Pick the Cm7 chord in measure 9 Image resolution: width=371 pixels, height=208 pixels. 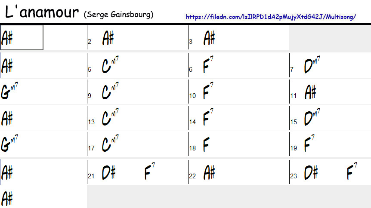coord(110,92)
